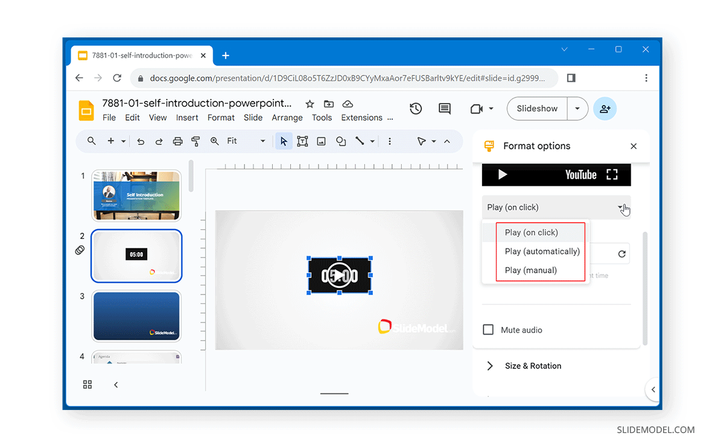Open the Fit zoom dropdown
Image resolution: width=724 pixels, height=448 pixels.
(262, 141)
